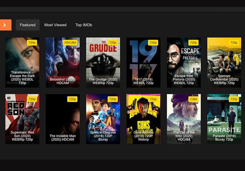Click the 720p badge on Transference

coord(32,42)
